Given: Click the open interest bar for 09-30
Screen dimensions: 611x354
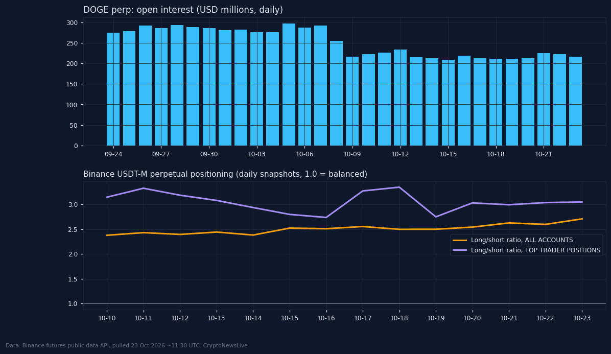Looking at the screenshot, I should pos(209,87).
